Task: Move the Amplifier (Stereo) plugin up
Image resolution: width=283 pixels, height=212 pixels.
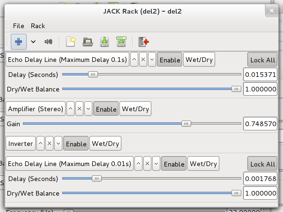Action: click(x=70, y=109)
